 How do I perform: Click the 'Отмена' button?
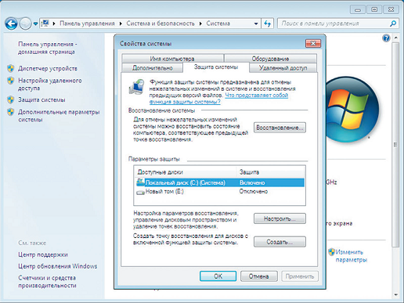pos(258,276)
